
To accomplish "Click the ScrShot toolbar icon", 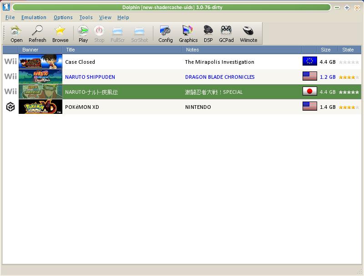I will [139, 31].
